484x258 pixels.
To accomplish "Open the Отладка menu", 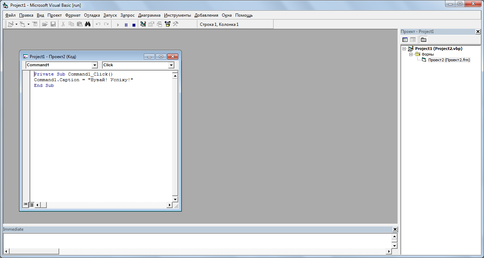I will tap(92, 15).
